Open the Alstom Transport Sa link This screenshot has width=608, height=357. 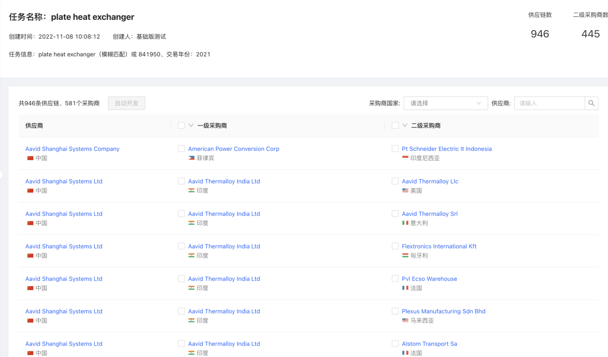coord(429,344)
